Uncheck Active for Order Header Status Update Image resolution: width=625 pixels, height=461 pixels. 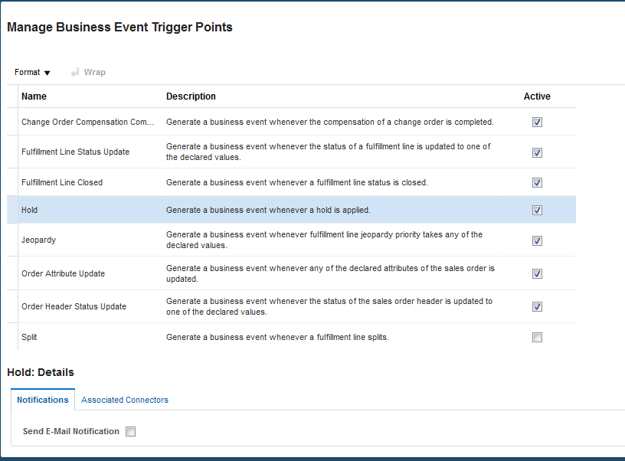click(537, 306)
